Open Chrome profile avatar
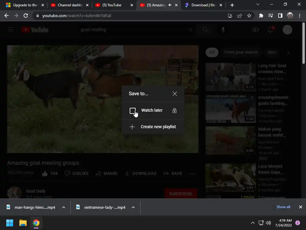This screenshot has height=230, width=306. tap(290, 16)
